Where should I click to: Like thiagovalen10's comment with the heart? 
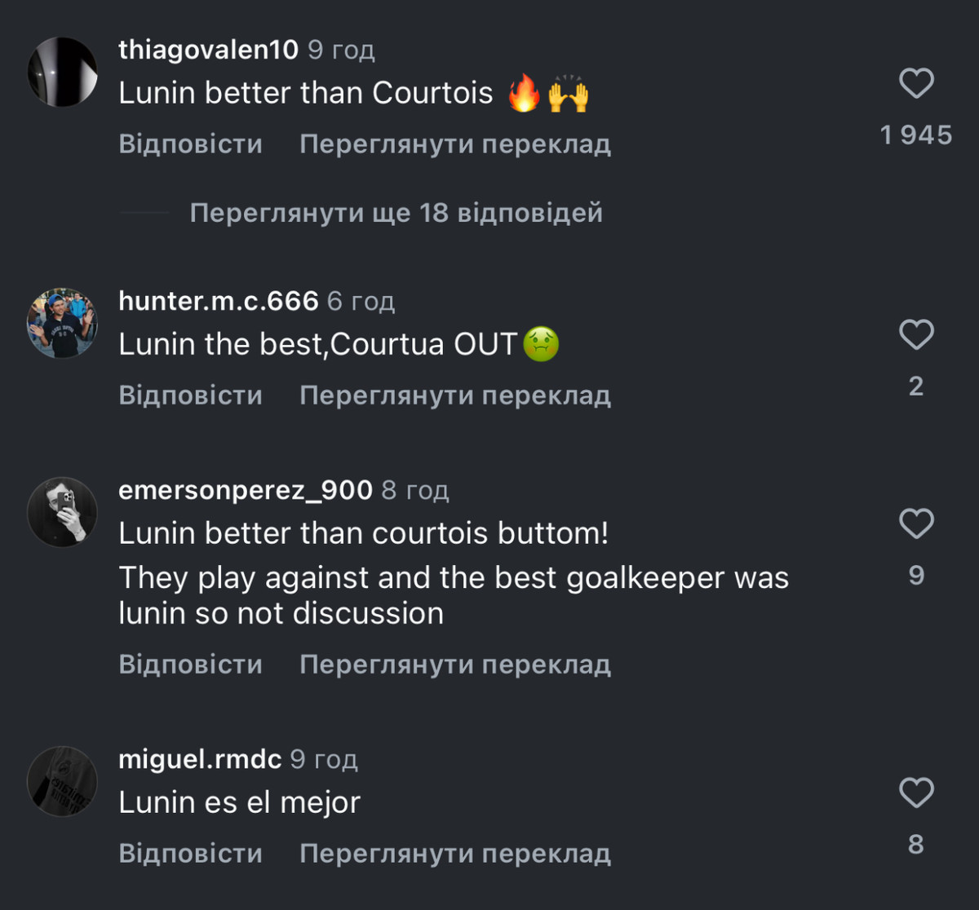915,83
